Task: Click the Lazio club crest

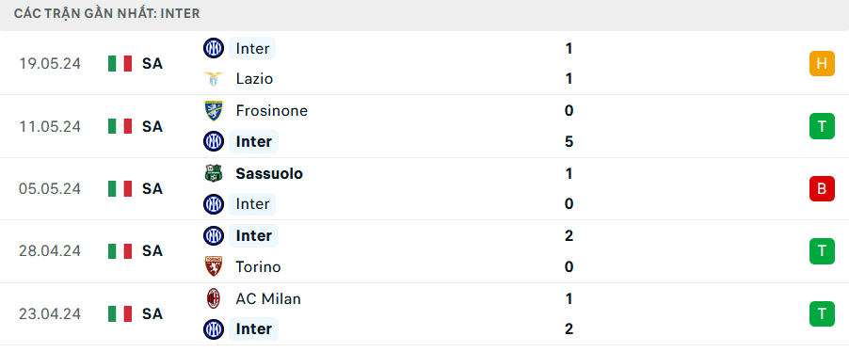Action: 214,79
